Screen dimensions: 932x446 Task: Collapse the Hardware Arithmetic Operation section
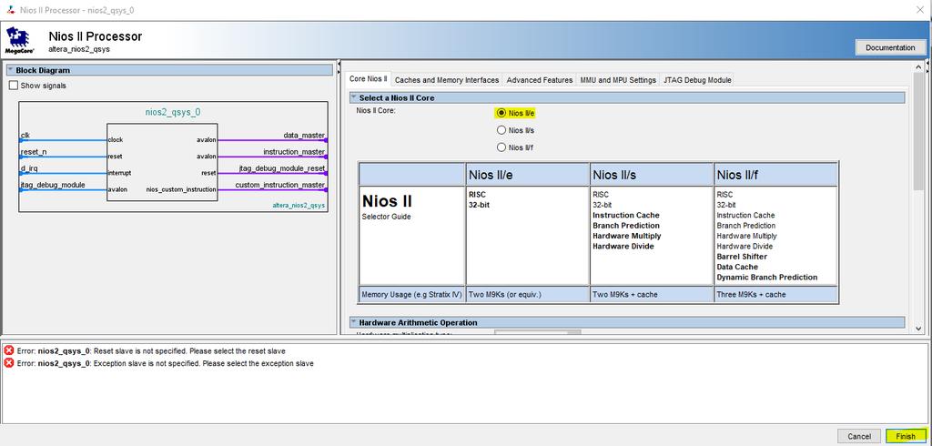[354, 322]
